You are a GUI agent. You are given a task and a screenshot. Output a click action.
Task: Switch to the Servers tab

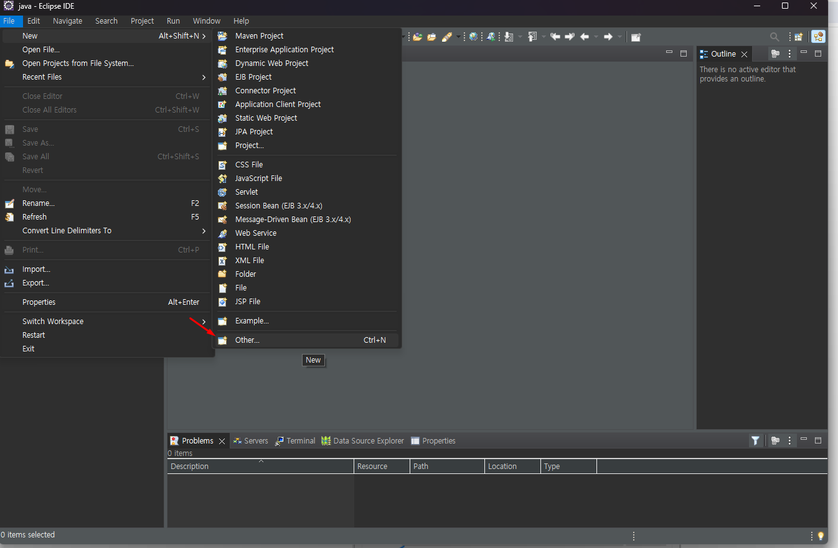(x=250, y=441)
